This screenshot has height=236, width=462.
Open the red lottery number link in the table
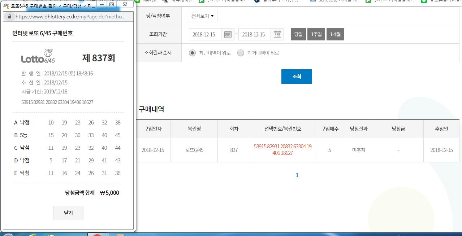click(x=283, y=150)
